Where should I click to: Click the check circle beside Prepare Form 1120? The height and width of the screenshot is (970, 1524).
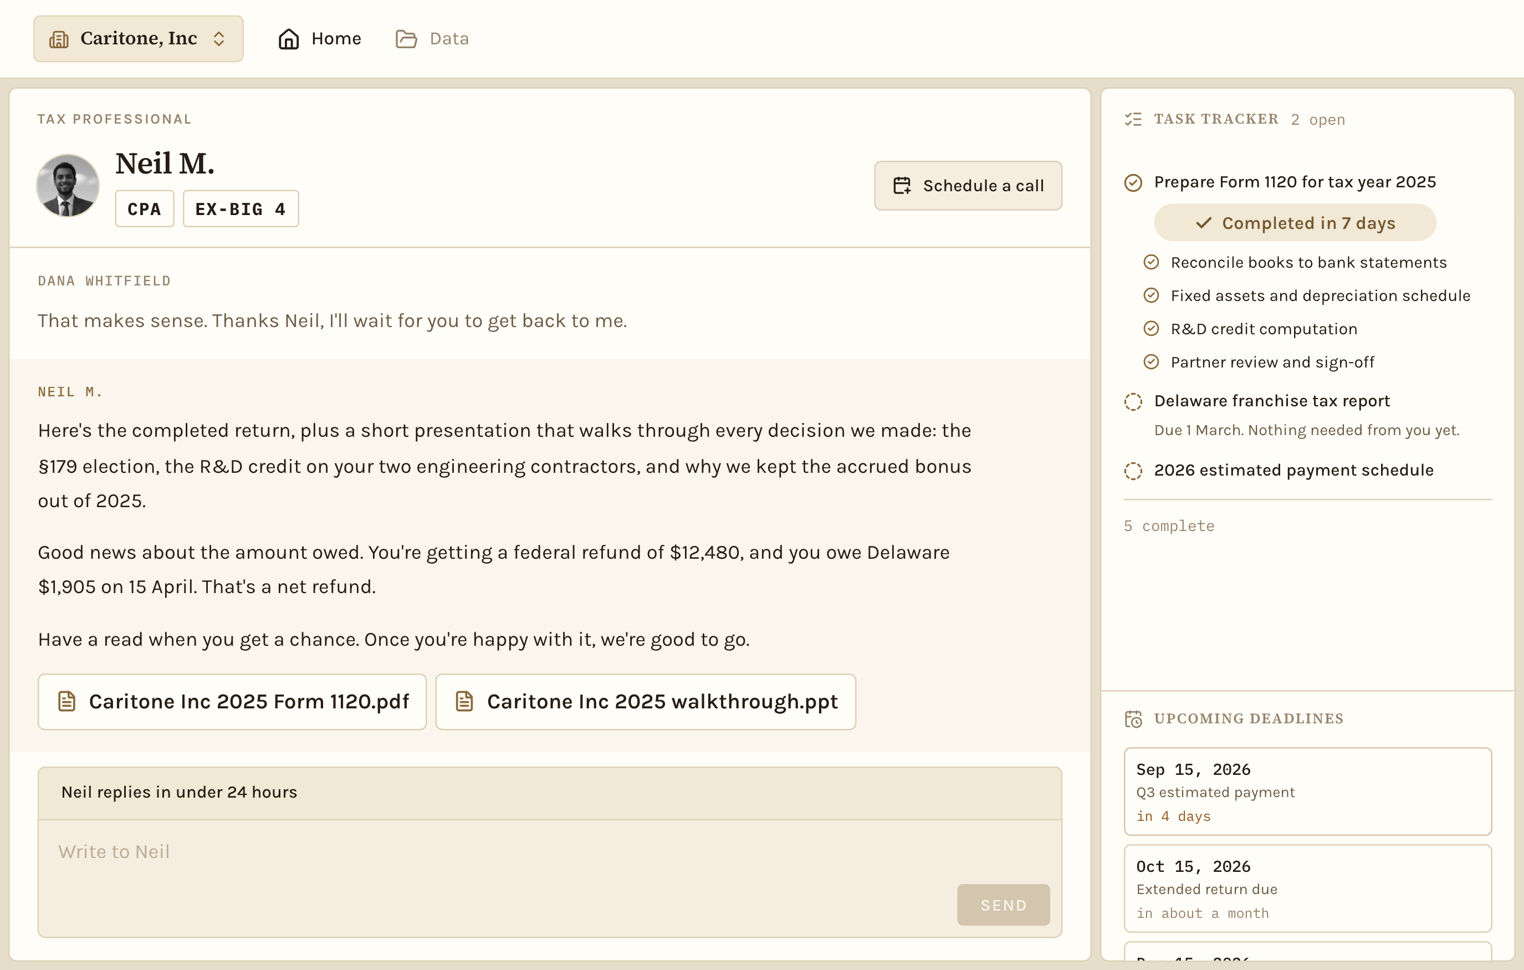click(1133, 183)
